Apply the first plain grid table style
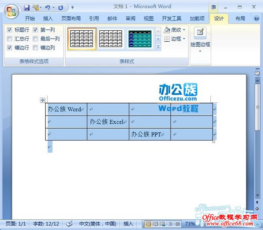The width and height of the screenshot is (263, 230). coord(82,39)
